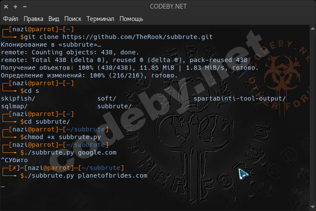Click 'remote: Counting objects: 438, done.' line

(70, 52)
